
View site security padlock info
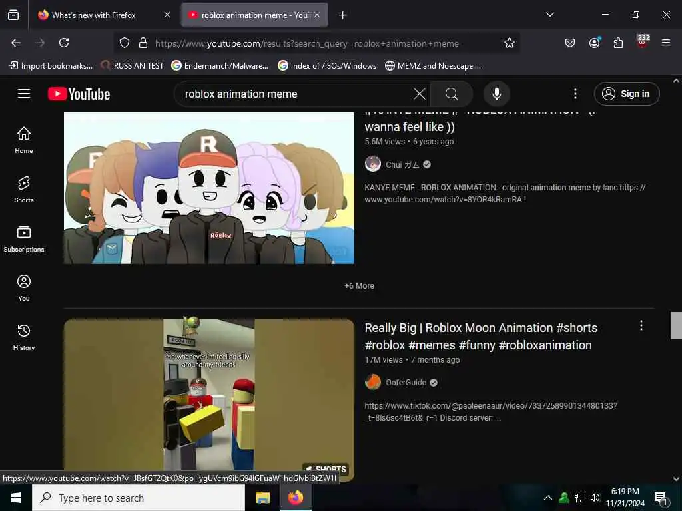pyautogui.click(x=143, y=43)
